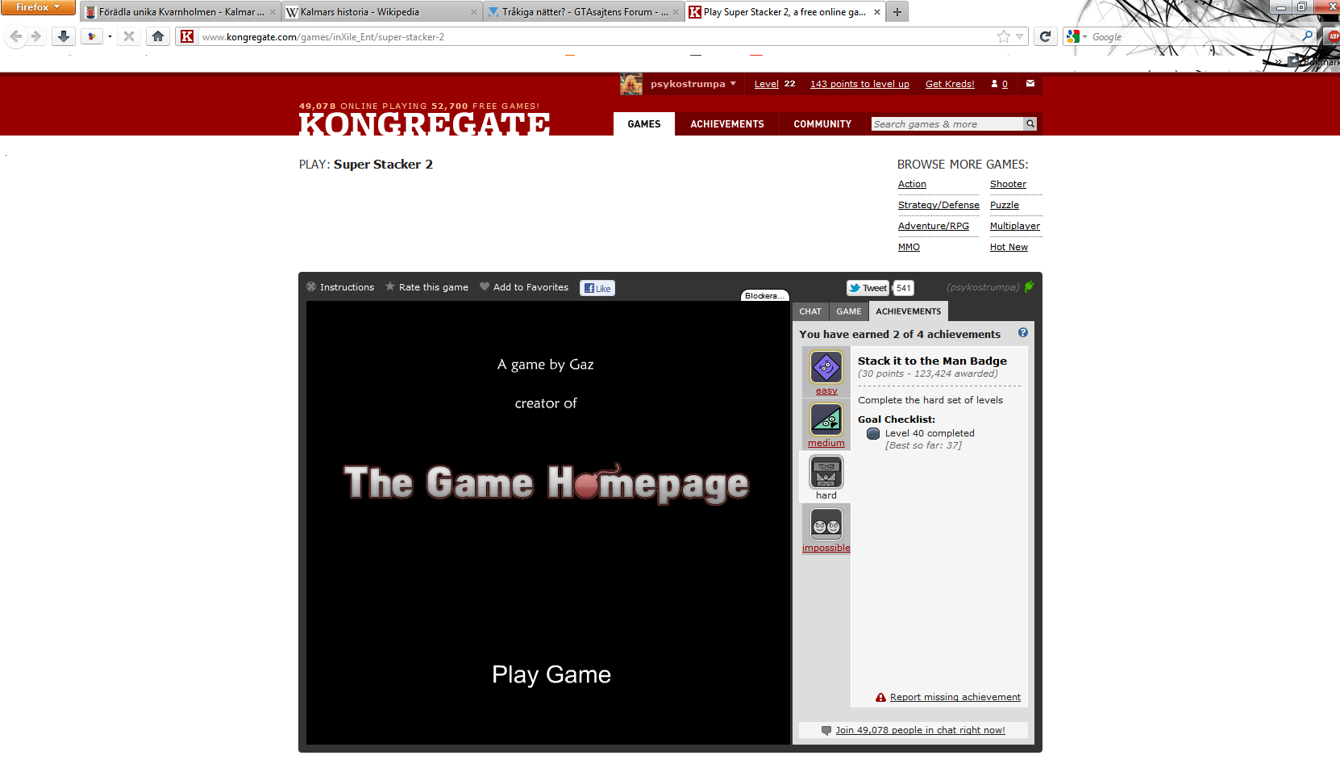Reload the current page
1340x768 pixels.
pyautogui.click(x=1046, y=36)
